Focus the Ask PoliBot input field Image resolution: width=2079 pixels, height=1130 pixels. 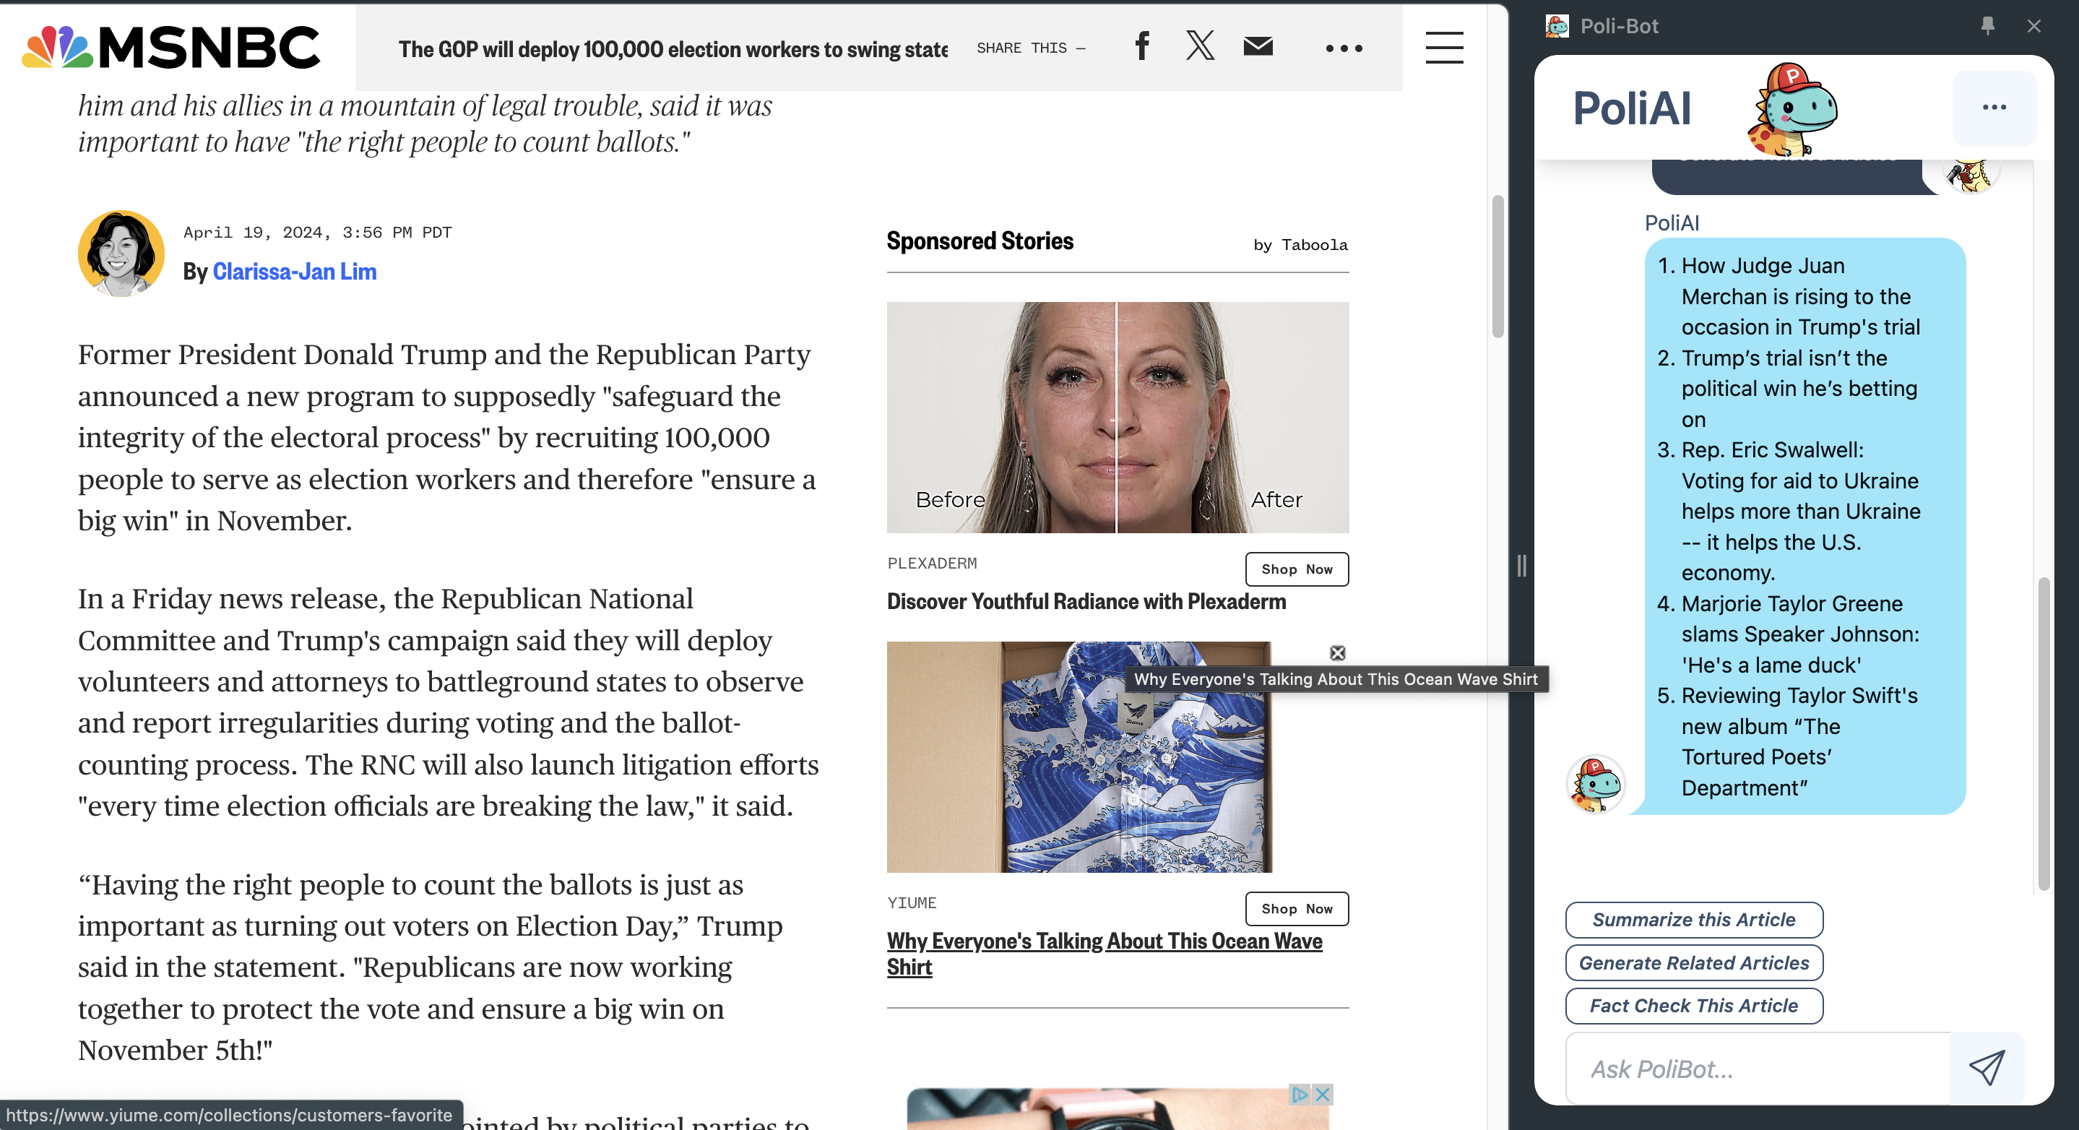1756,1069
